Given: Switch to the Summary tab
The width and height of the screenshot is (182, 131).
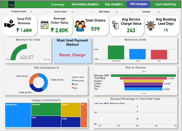Looking at the screenshot, I should (58, 4).
